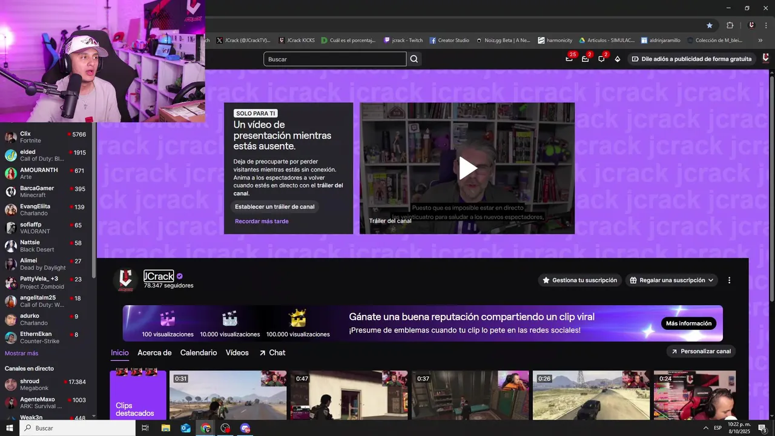Click JCrack channel avatar logo
Screen dimensions: 775x436
tap(126, 280)
